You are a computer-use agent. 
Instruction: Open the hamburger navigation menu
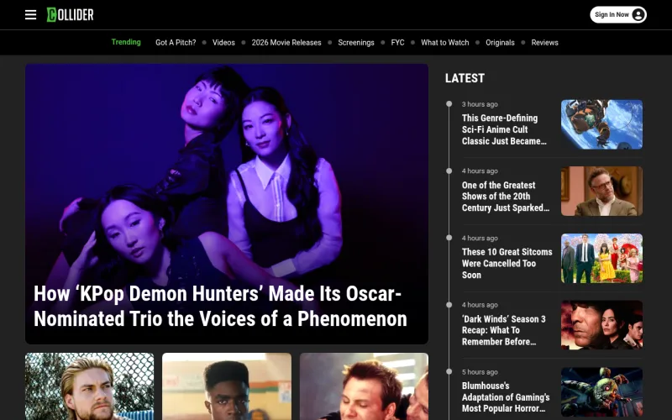(30, 14)
